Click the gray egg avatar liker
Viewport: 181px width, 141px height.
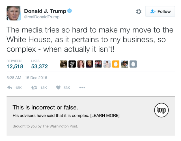tap(133, 64)
